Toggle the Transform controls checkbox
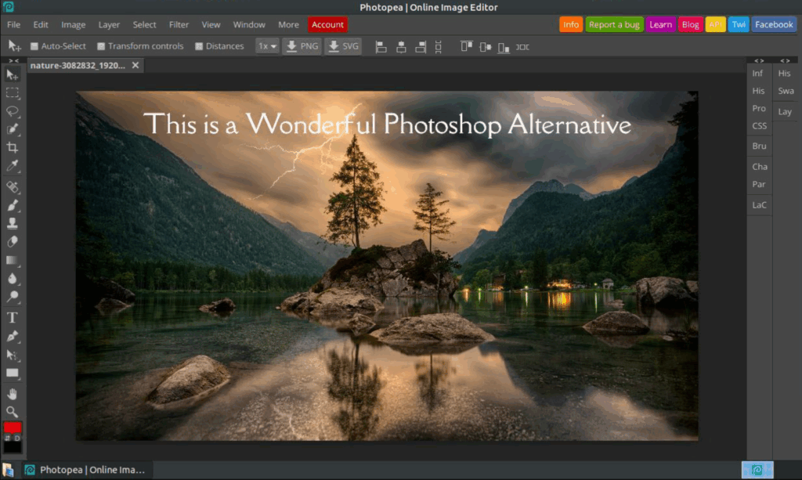This screenshot has height=480, width=802. (101, 46)
